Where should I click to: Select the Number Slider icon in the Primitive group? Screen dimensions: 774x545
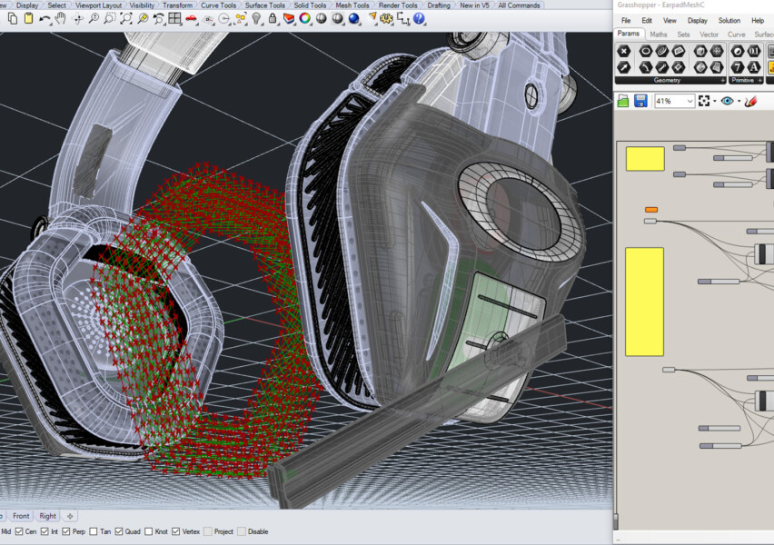pyautogui.click(x=752, y=51)
